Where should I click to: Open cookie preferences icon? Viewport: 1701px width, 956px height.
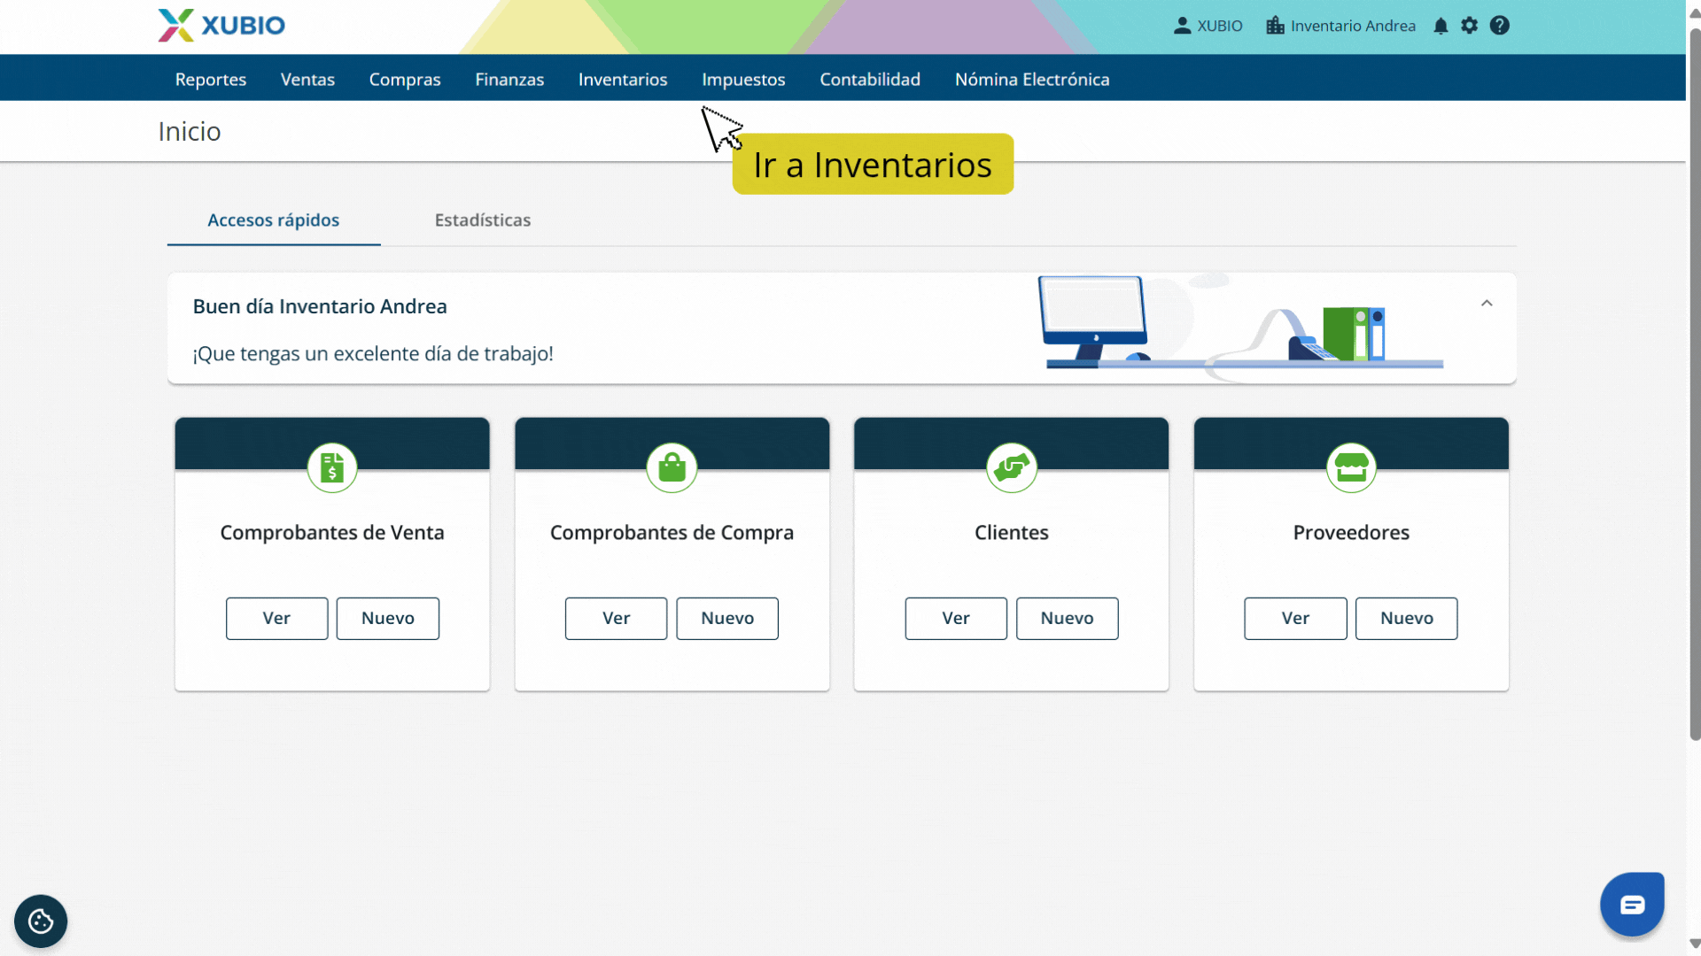tap(41, 921)
